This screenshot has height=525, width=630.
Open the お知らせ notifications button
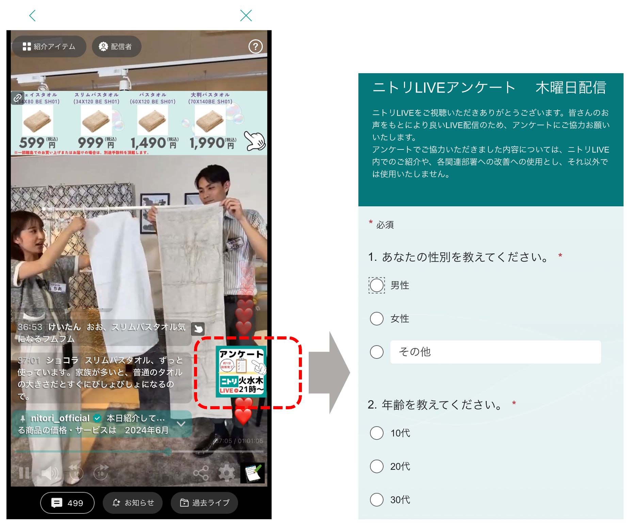point(133,503)
